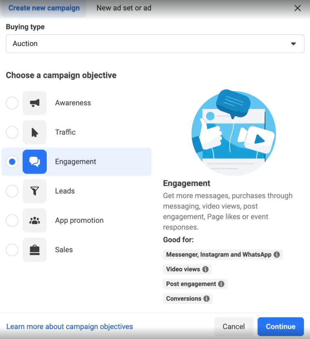Select the Create new campaign tab
This screenshot has width=310, height=339.
(44, 8)
